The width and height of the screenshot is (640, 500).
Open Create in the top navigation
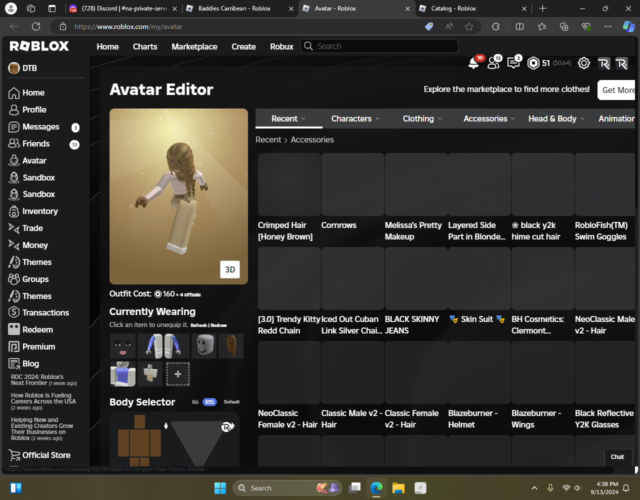click(x=243, y=46)
